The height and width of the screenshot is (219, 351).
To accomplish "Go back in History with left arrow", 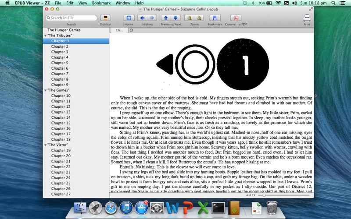I will tap(142, 18).
